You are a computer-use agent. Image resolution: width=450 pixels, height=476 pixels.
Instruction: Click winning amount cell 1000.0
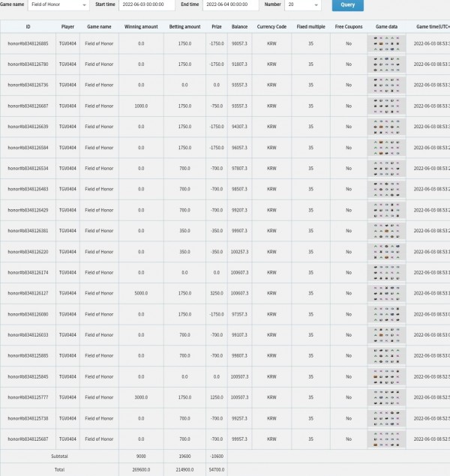click(x=141, y=106)
